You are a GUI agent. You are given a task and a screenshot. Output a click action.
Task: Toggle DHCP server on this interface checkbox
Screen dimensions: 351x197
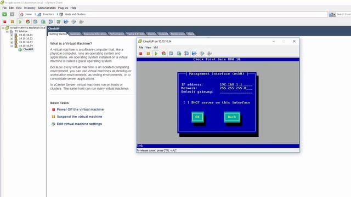tap(186, 102)
